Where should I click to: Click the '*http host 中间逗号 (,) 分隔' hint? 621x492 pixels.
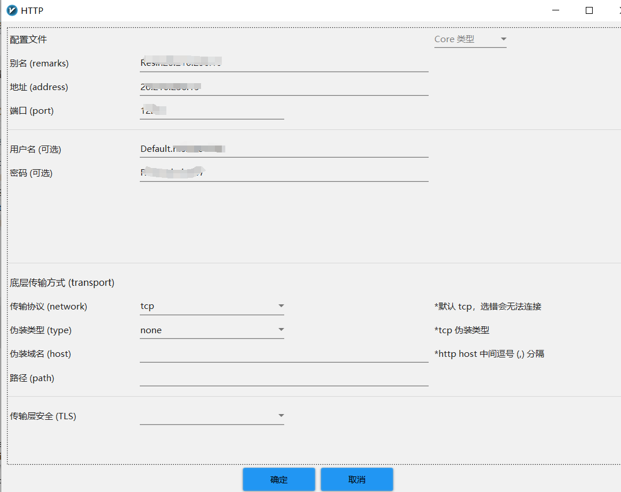[489, 354]
